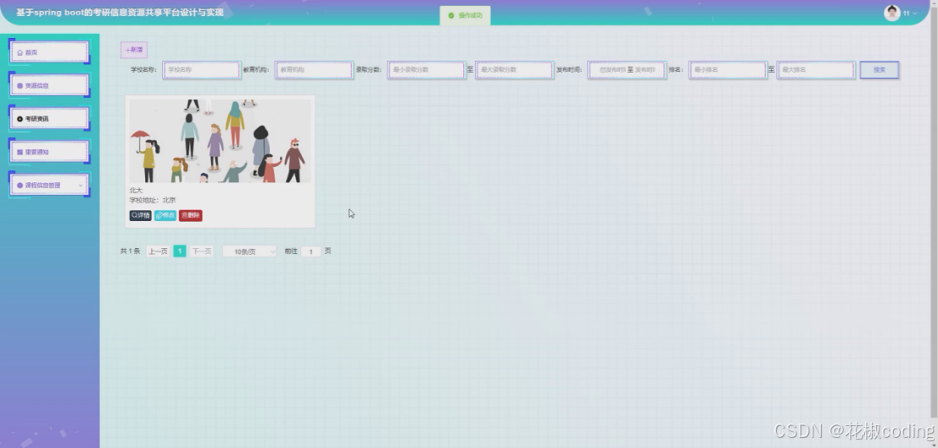Screen dimensions: 938x448
Task: Open the 北大 card illustration thumbnail
Action: tap(221, 141)
